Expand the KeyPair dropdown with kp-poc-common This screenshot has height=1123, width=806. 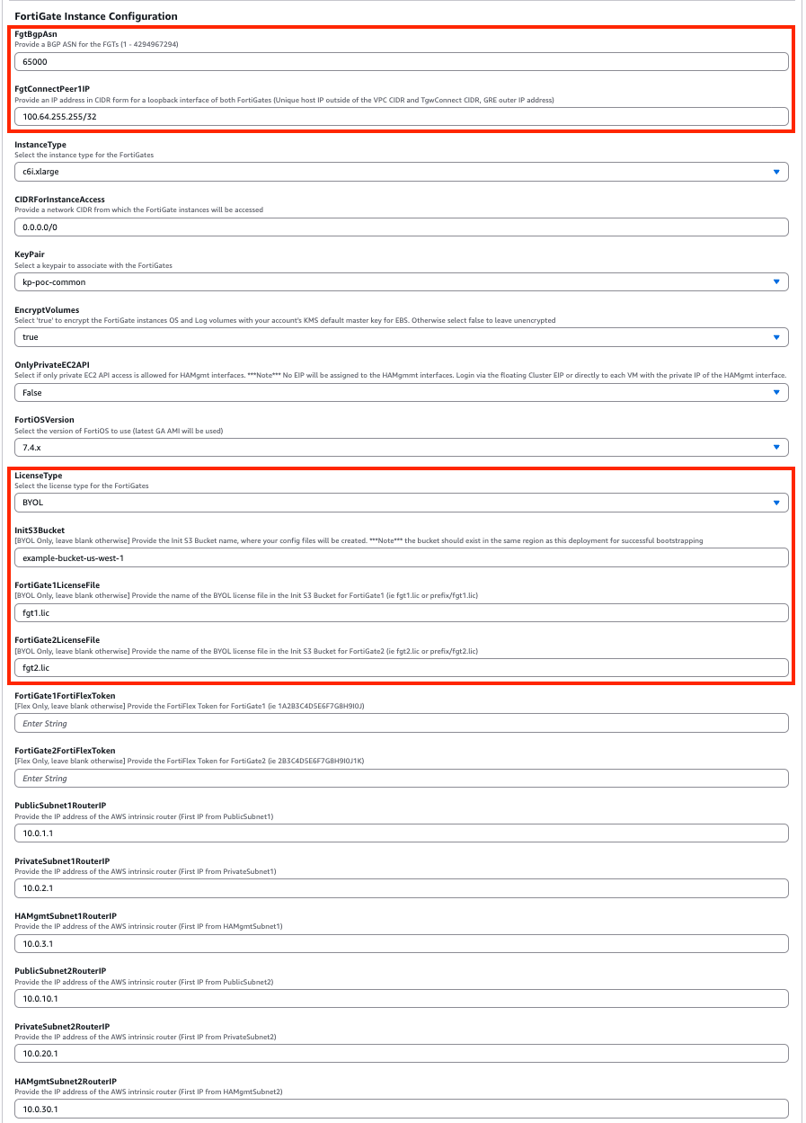tap(401, 282)
